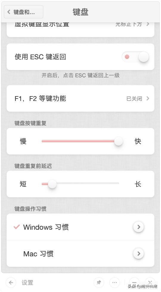The width and height of the screenshot is (161, 292).
Task: Click the minimize dash icon in bottom bar
Action: (134, 282)
